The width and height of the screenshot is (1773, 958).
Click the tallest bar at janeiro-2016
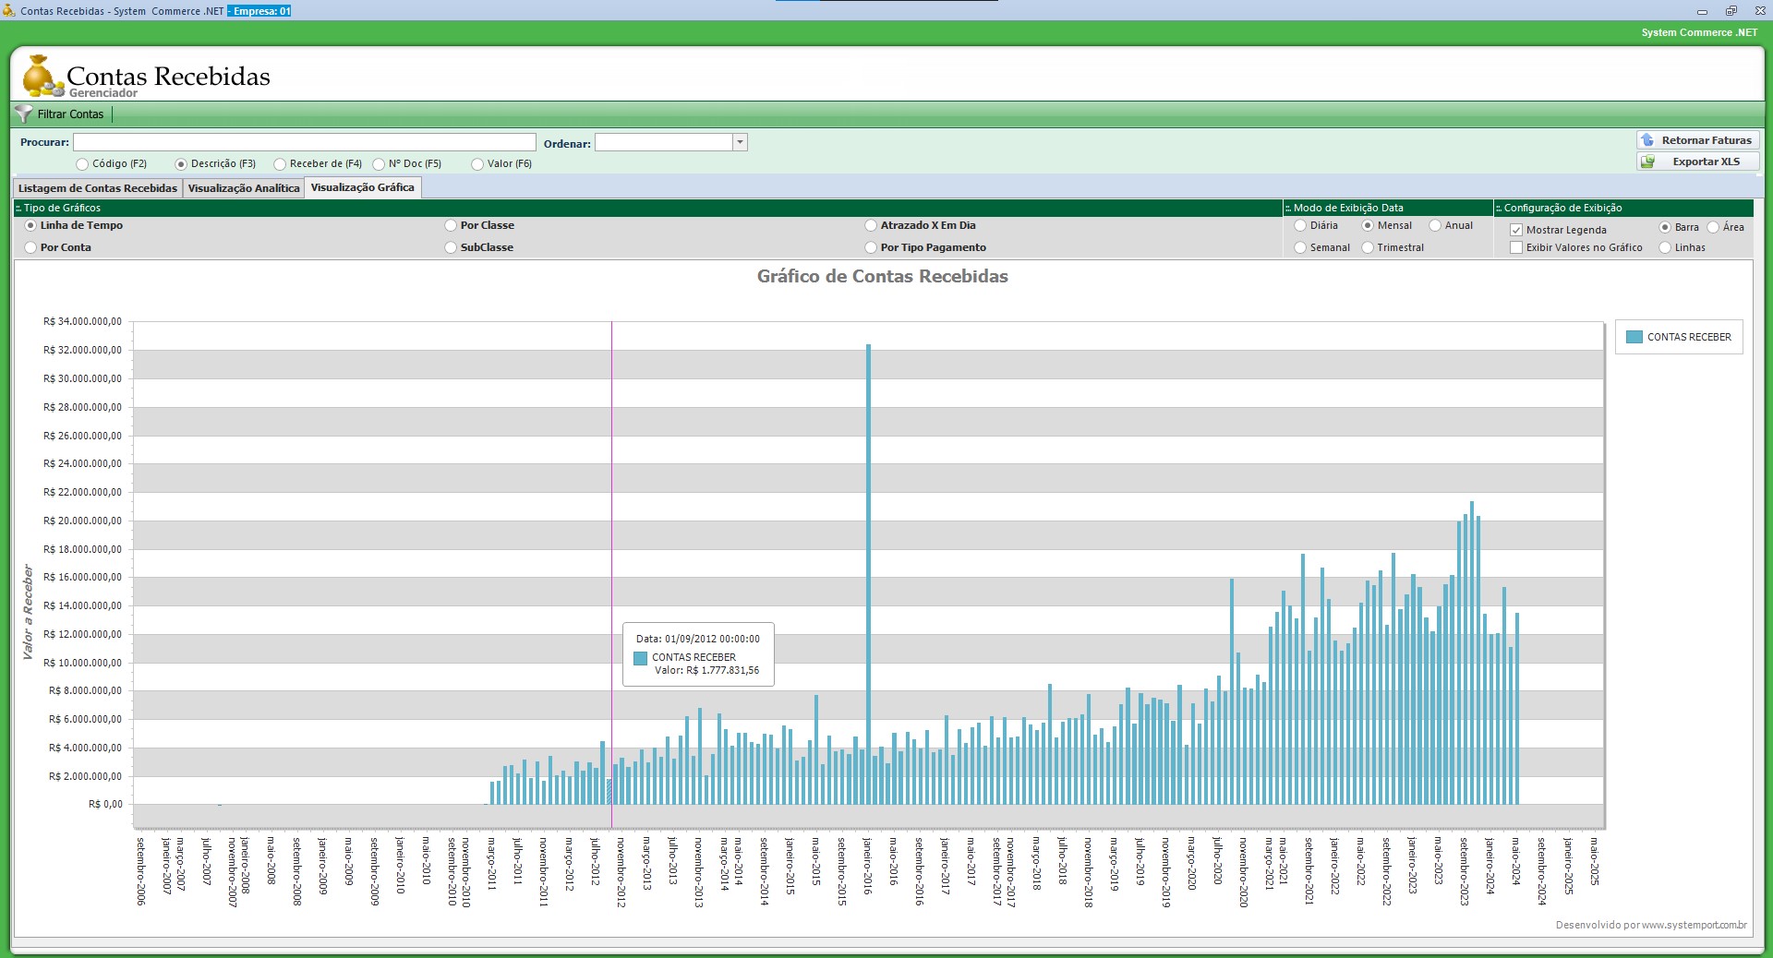click(868, 572)
